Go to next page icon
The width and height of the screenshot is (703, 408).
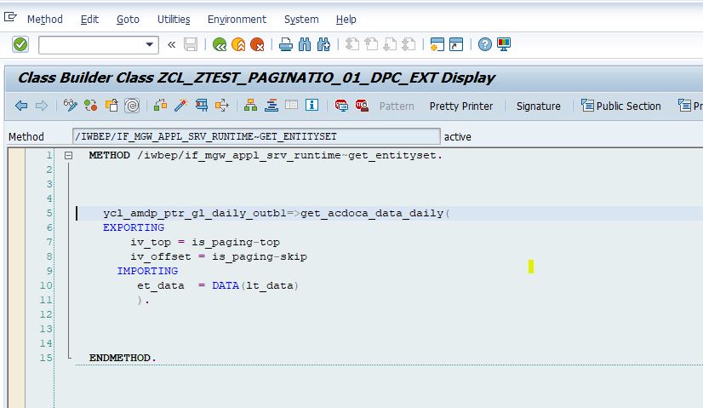pyautogui.click(x=390, y=44)
